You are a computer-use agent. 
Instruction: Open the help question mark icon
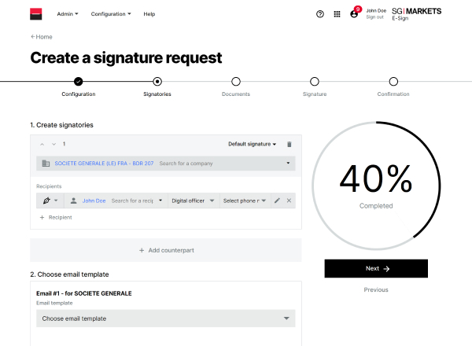(320, 14)
